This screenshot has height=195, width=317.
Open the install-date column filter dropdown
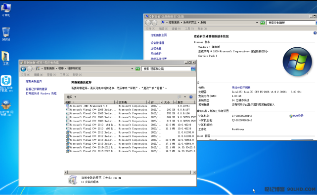coord(161,102)
